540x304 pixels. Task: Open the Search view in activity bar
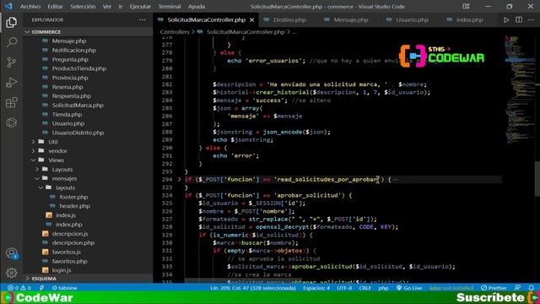point(11,42)
